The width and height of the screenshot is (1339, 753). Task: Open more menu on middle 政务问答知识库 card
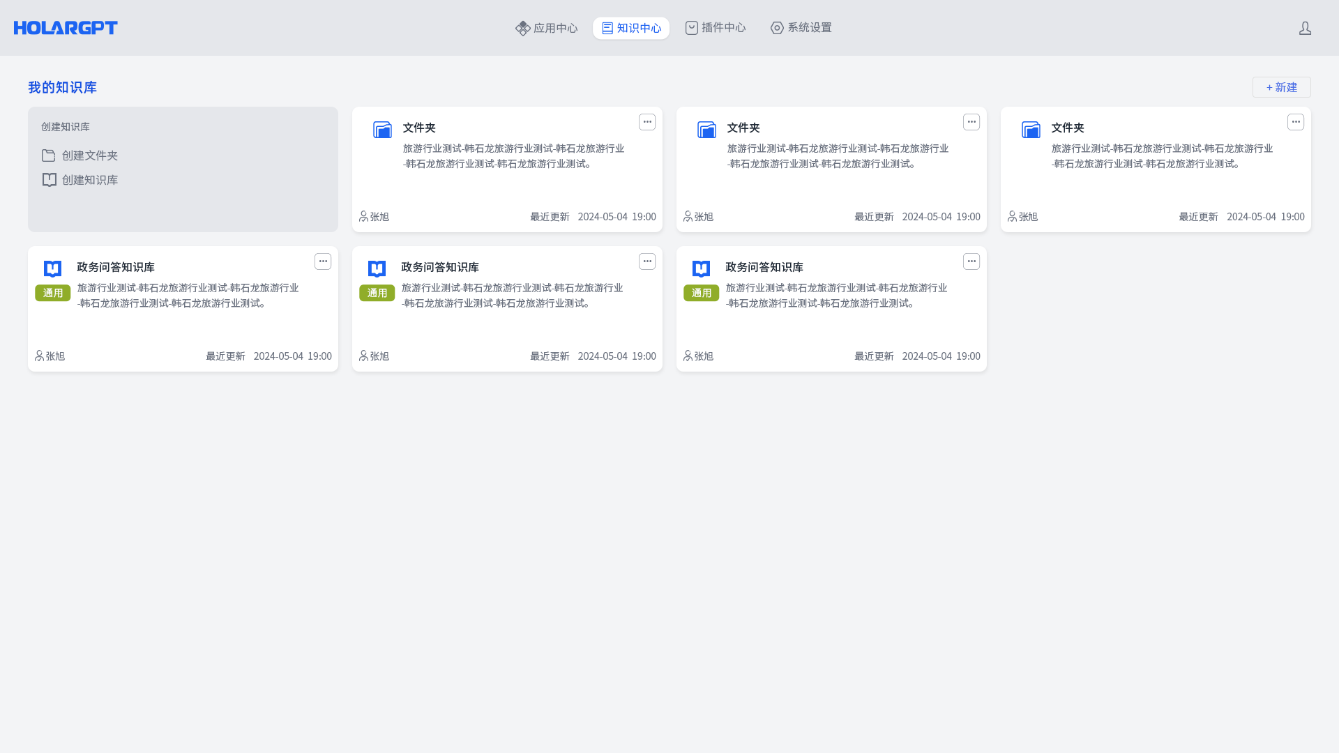[x=647, y=261]
